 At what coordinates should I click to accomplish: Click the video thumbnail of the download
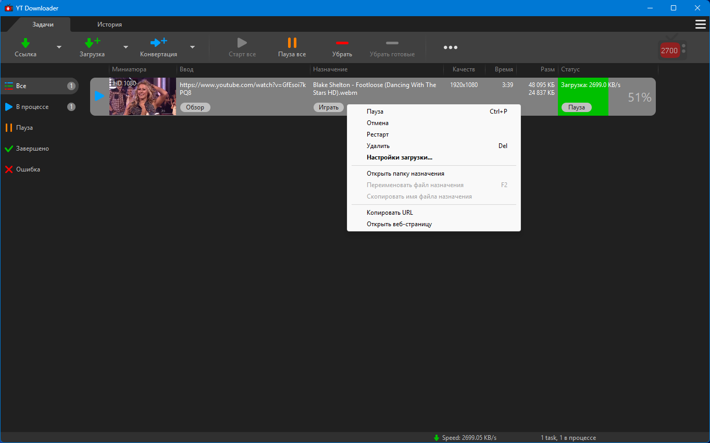point(143,96)
